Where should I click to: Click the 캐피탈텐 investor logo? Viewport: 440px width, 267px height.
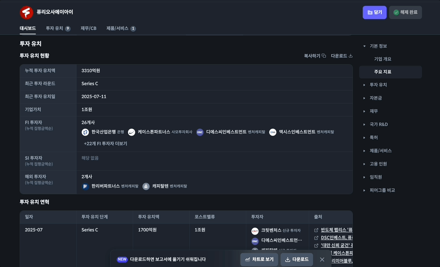click(146, 186)
